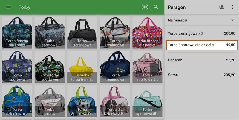Add the puppy Torba dla Dziecka z P... item
The image size is (239, 120).
pyautogui.click(x=115, y=101)
